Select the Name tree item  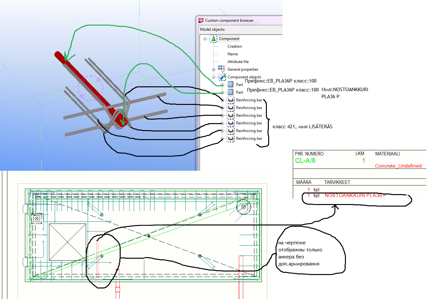233,54
